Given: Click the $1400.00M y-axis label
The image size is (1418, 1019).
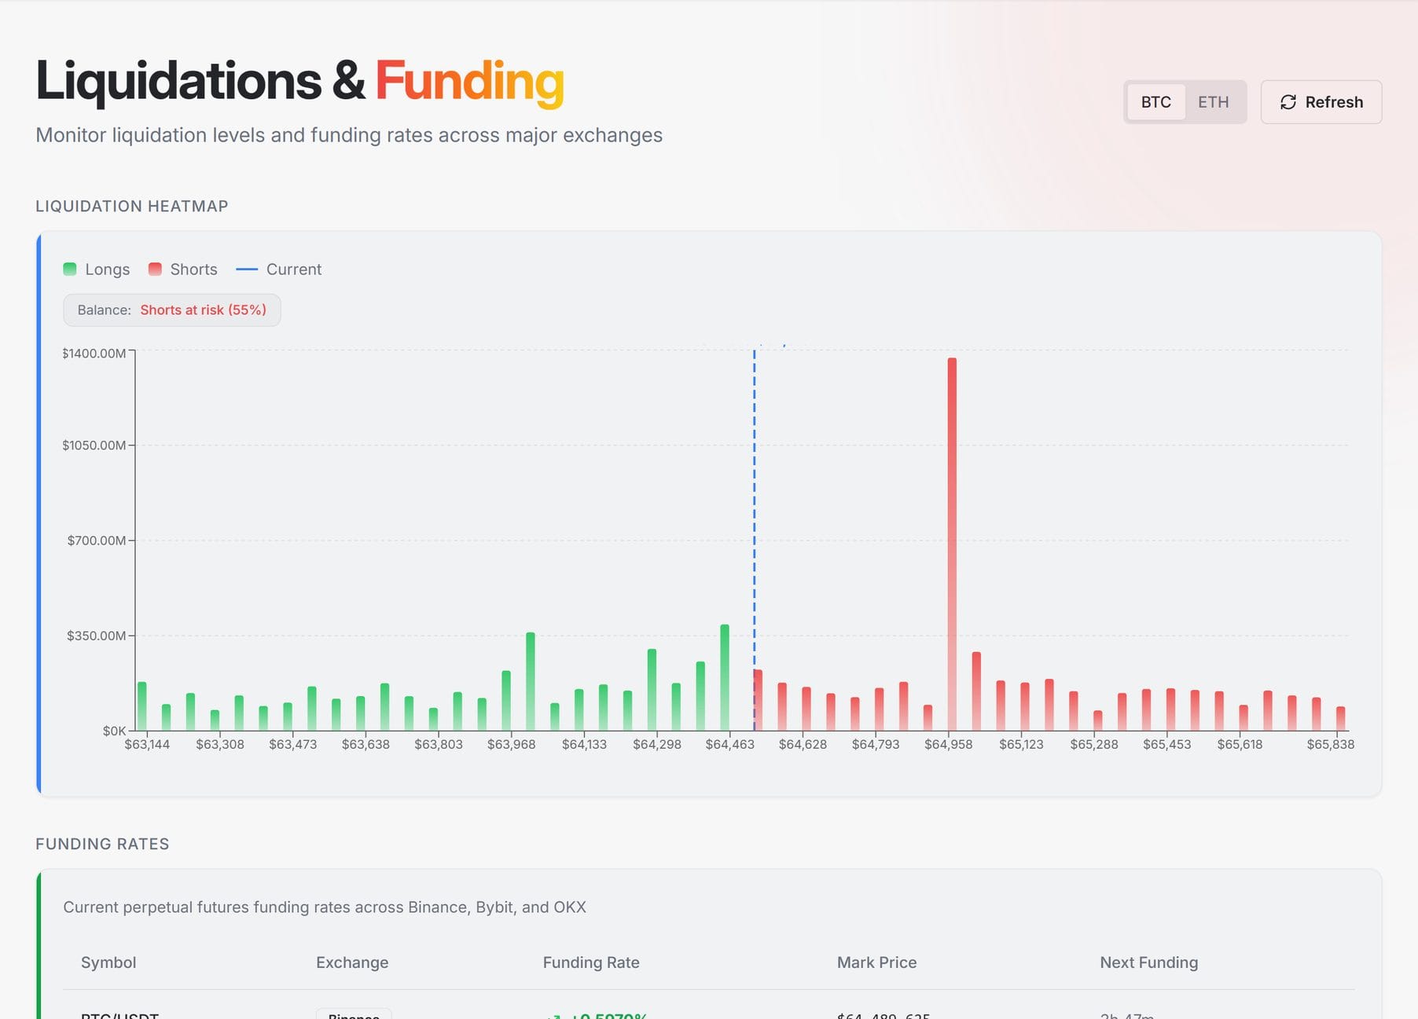Looking at the screenshot, I should click(x=94, y=354).
